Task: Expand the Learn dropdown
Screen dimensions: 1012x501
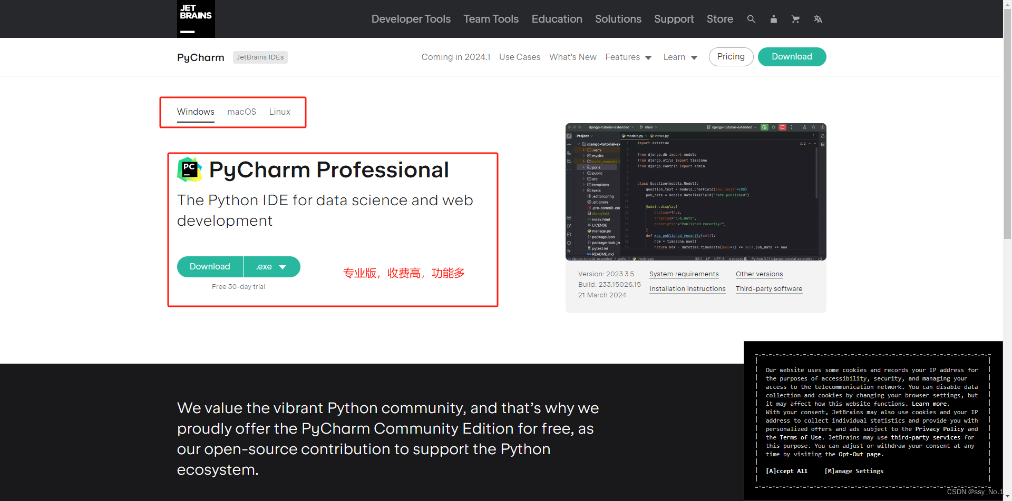Action: pyautogui.click(x=680, y=57)
